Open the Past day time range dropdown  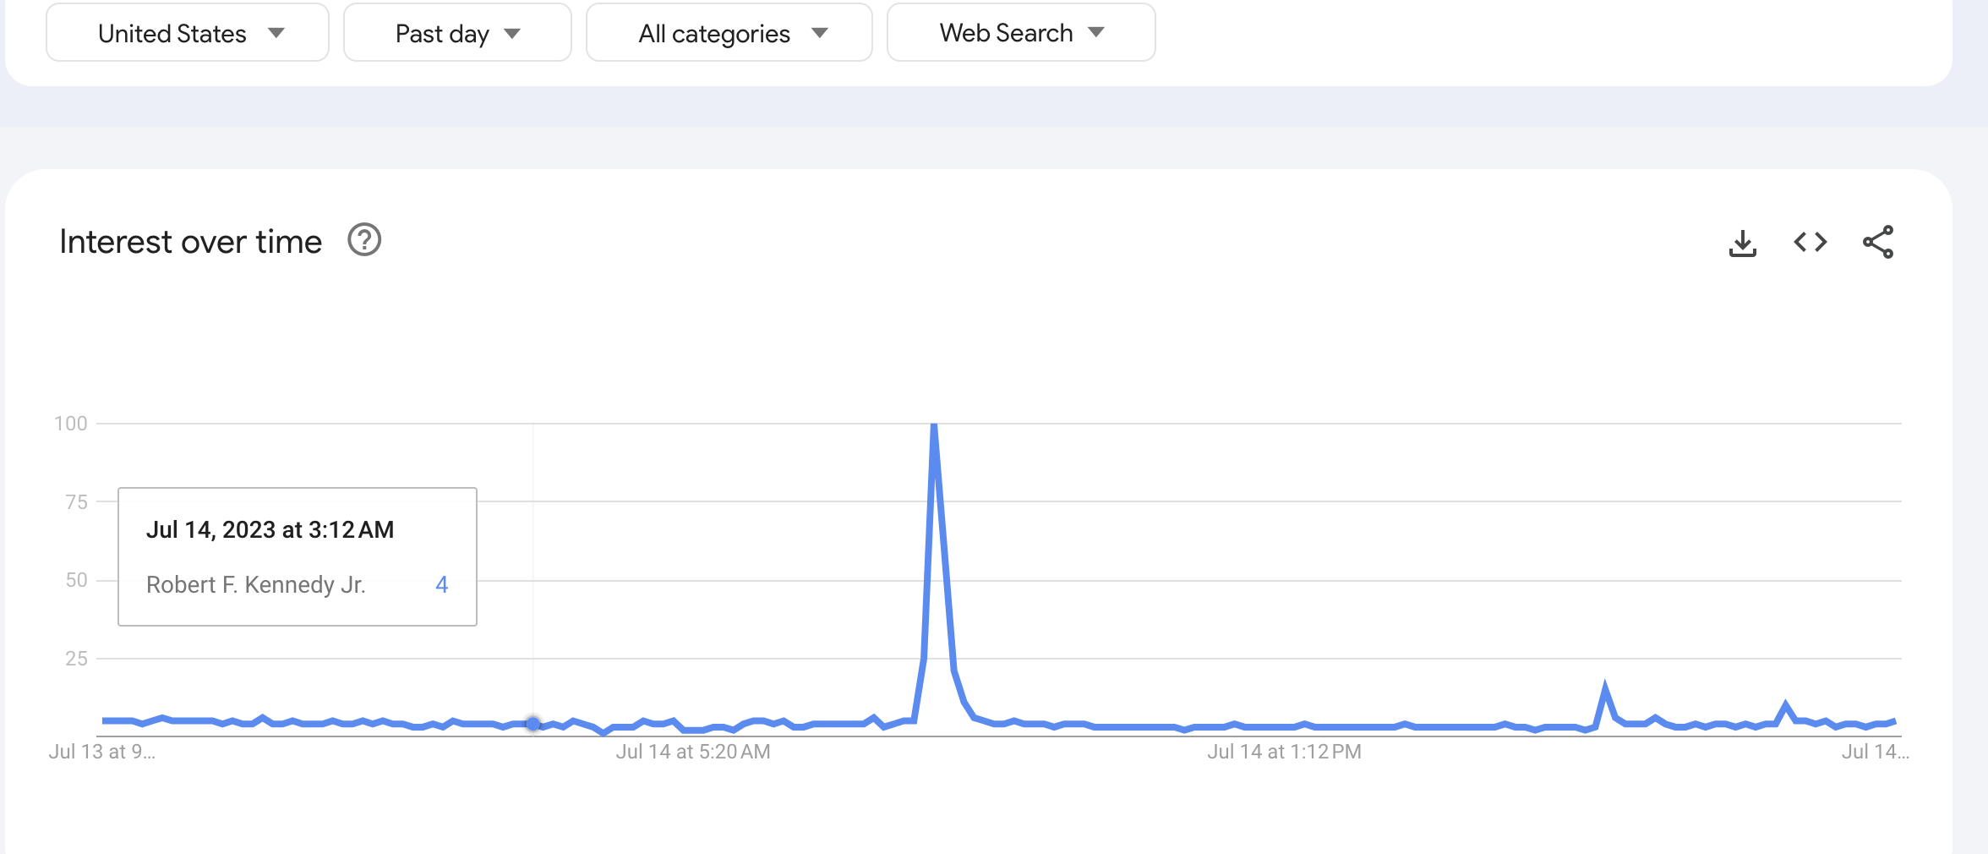click(x=457, y=33)
